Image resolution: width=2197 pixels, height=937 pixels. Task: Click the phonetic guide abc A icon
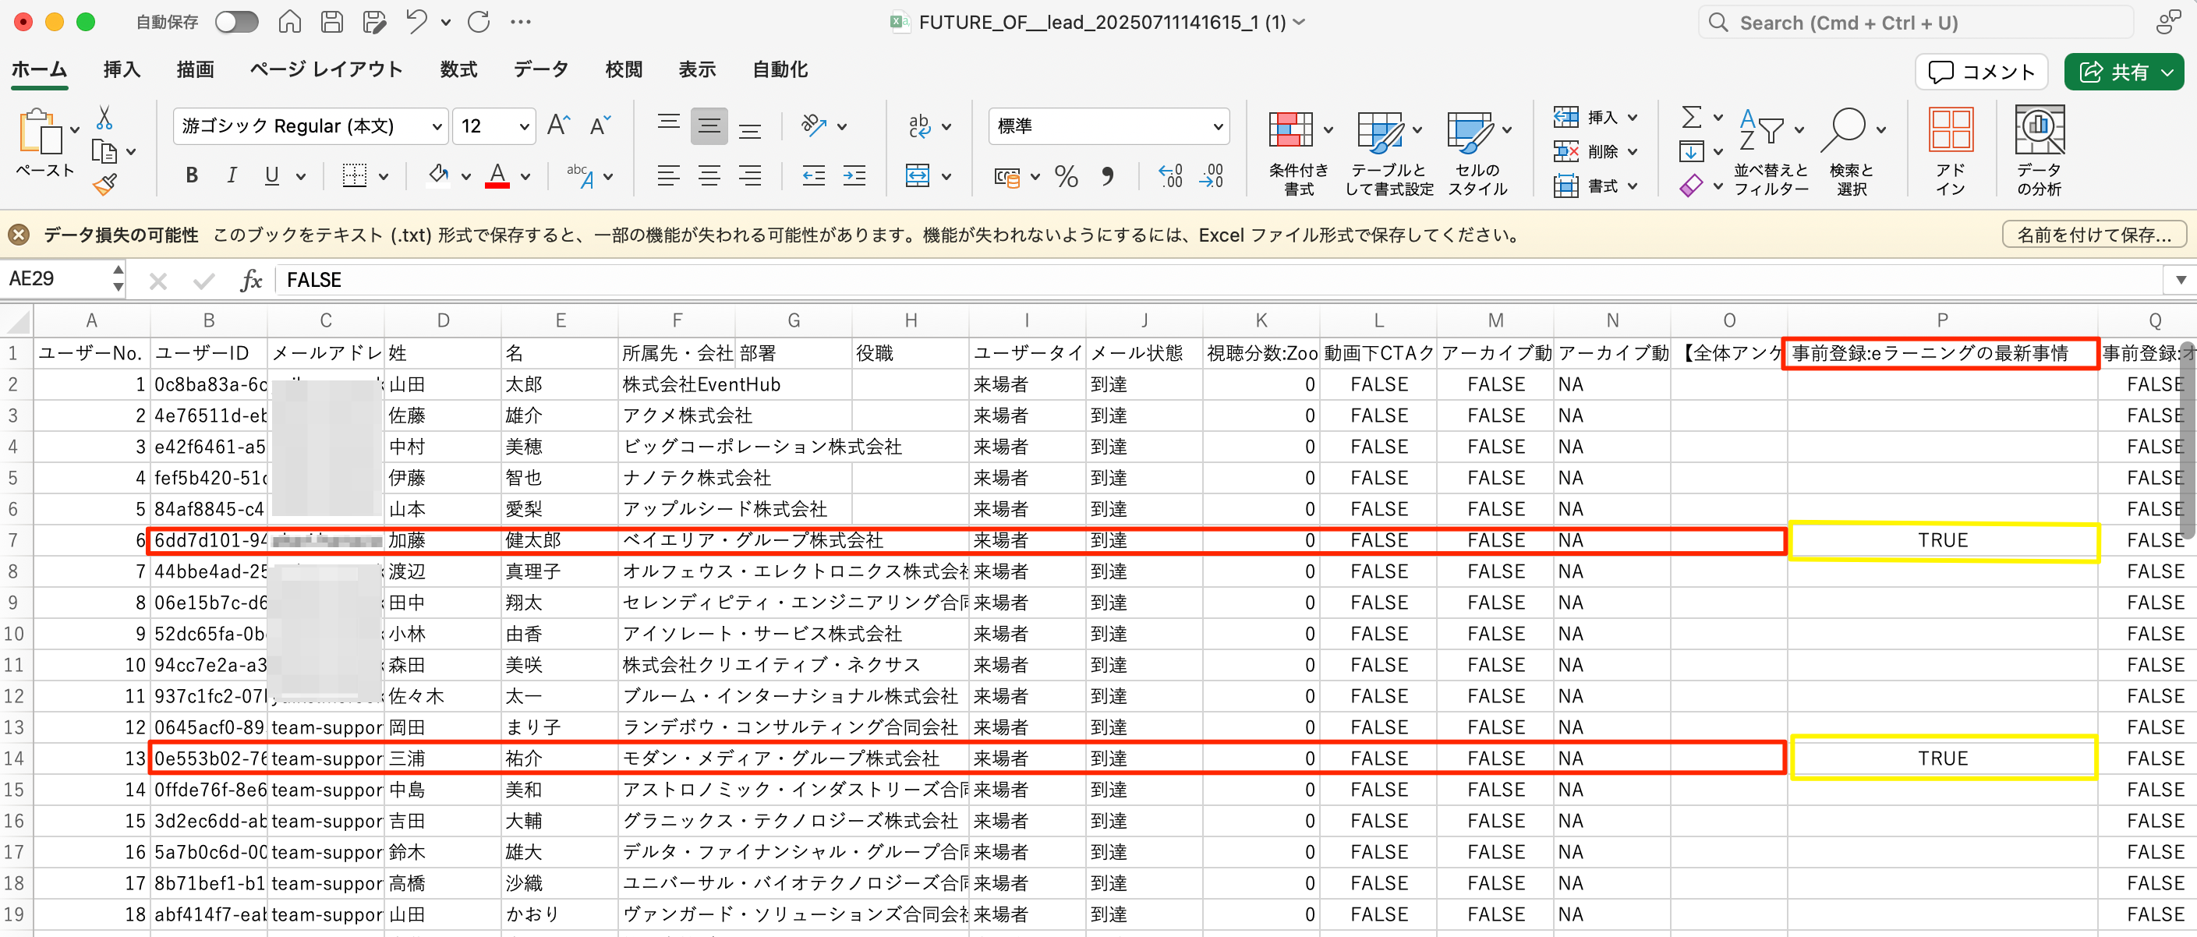[x=580, y=175]
